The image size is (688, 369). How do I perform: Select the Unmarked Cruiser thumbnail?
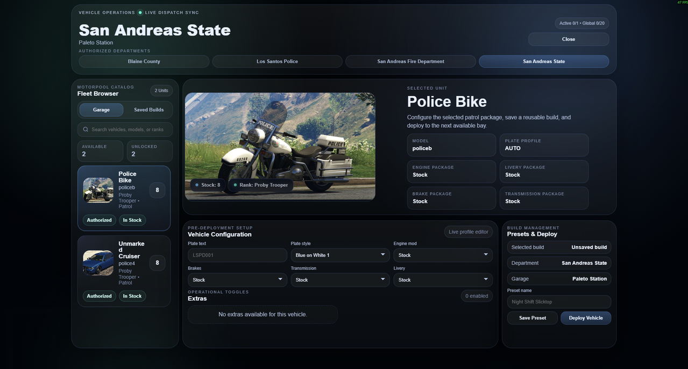[98, 263]
